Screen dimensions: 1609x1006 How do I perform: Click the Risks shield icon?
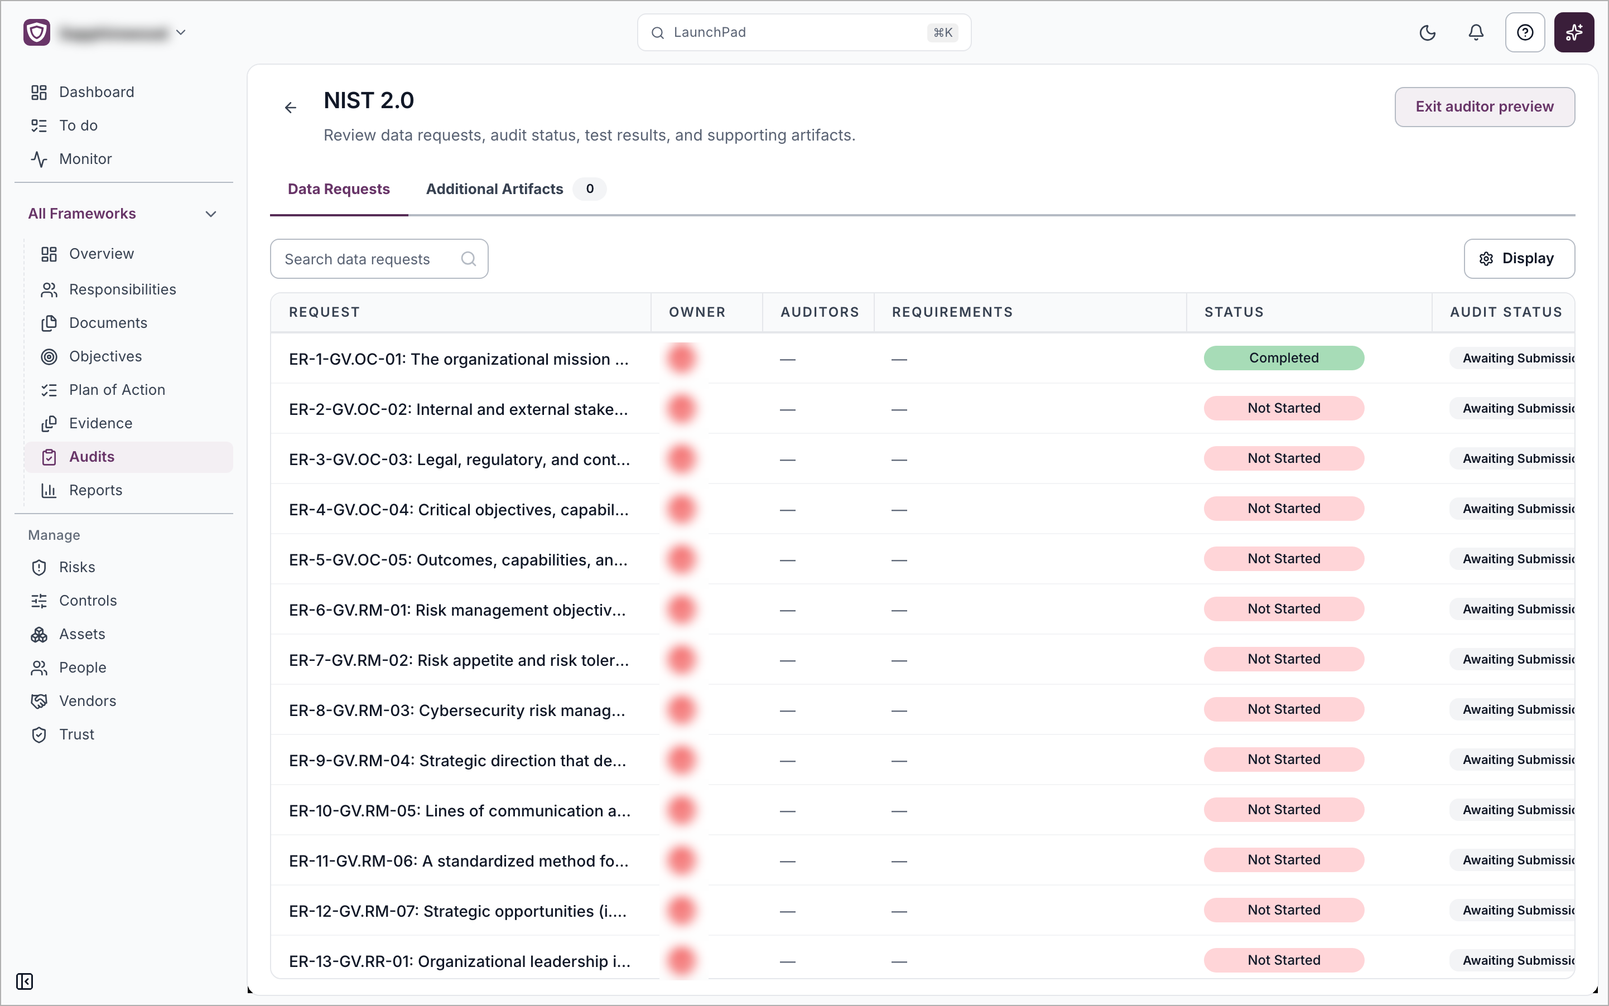39,567
